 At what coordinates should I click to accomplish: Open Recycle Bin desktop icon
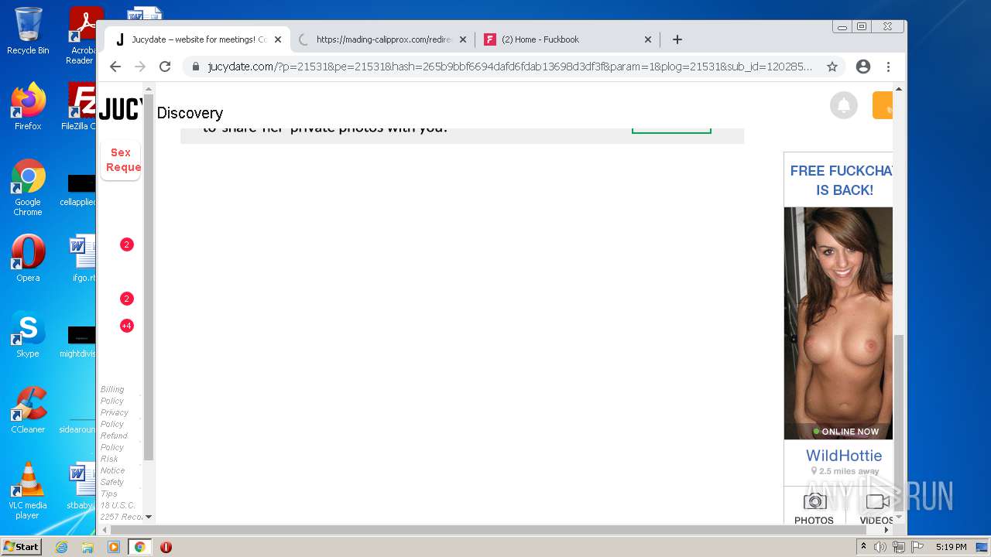[28, 31]
